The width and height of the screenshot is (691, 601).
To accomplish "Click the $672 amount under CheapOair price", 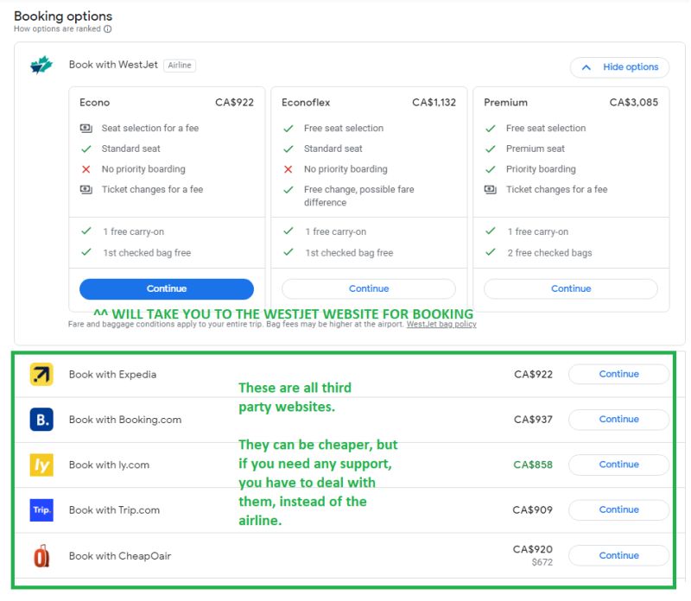I will point(542,563).
